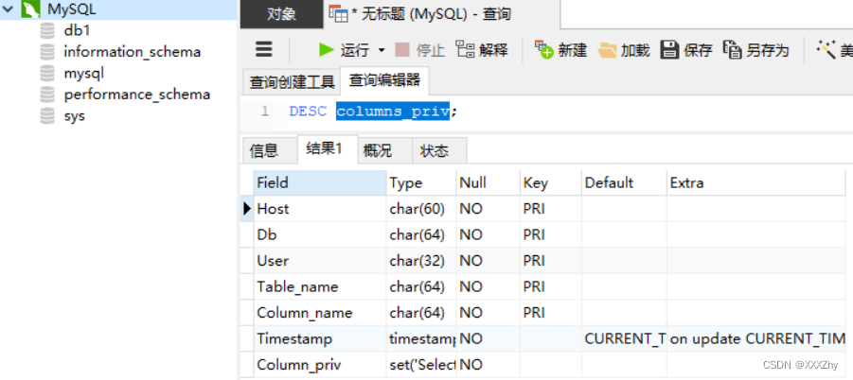Run the query with the 运行 button

coord(344,50)
